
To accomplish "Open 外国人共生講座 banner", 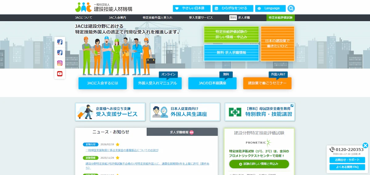I will pos(185,112).
